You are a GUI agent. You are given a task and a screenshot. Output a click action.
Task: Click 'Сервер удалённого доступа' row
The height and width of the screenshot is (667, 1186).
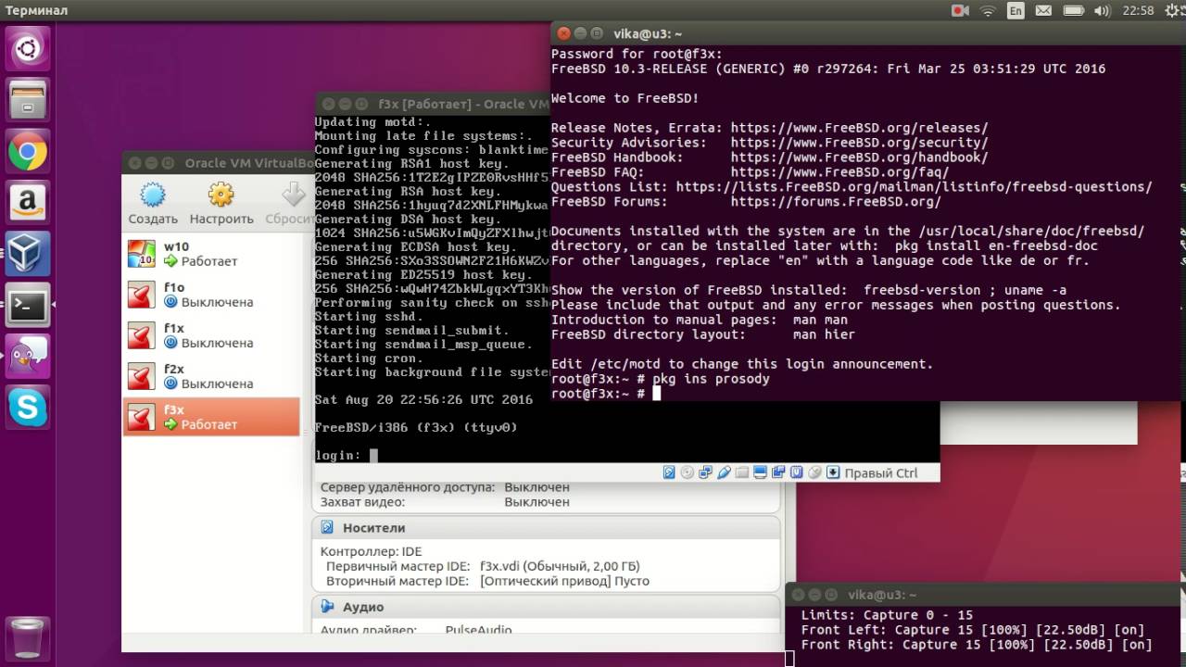(445, 486)
